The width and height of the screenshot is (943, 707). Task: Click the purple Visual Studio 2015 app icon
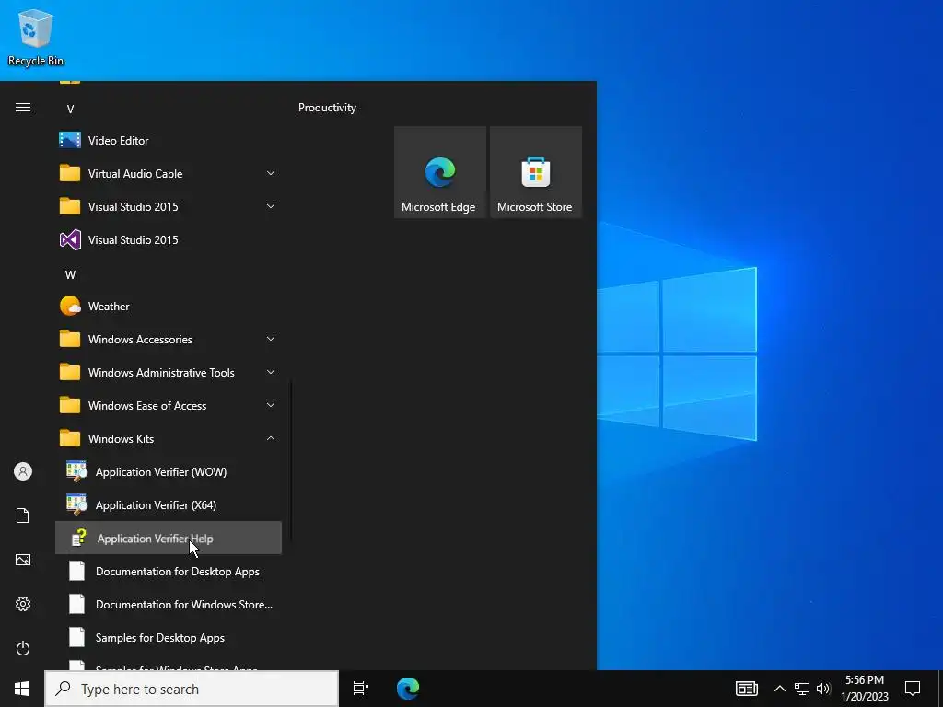pos(70,240)
